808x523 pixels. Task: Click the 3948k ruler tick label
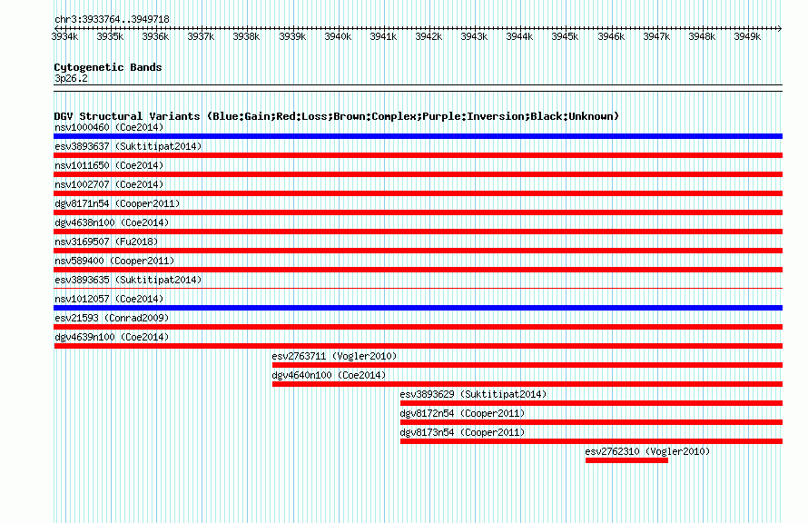tap(702, 36)
